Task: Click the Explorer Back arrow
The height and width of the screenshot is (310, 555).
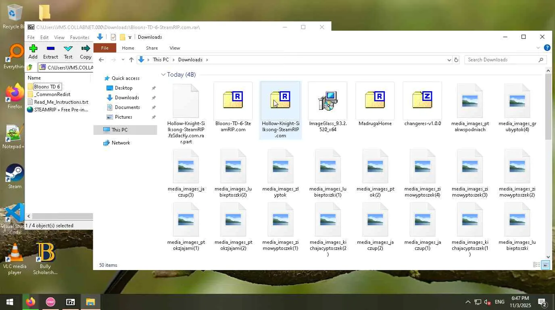Action: (x=102, y=60)
